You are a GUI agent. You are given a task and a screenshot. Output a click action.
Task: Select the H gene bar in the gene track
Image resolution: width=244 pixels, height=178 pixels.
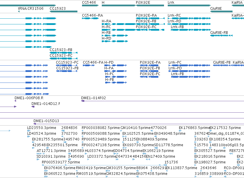(x=119, y=5)
